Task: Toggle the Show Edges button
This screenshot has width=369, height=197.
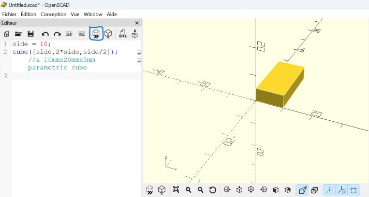Action: 353,190
